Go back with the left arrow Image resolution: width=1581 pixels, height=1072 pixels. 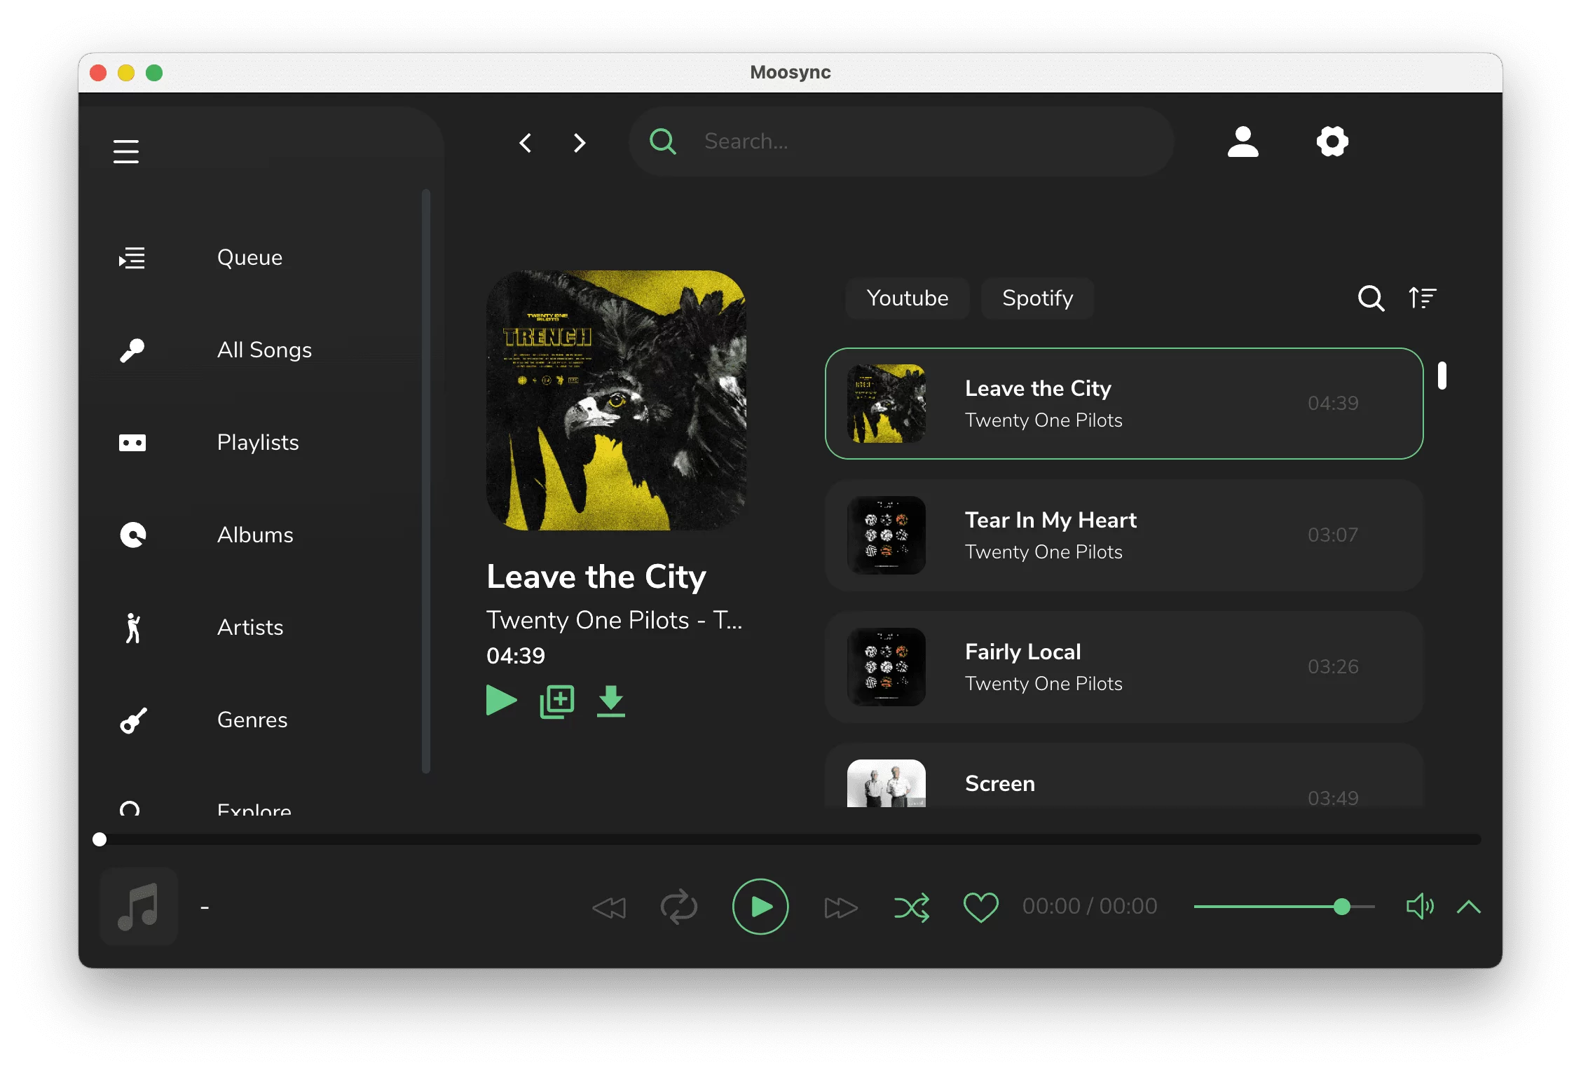526,143
